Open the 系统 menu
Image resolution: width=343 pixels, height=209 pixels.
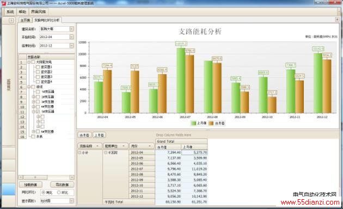coord(10,11)
